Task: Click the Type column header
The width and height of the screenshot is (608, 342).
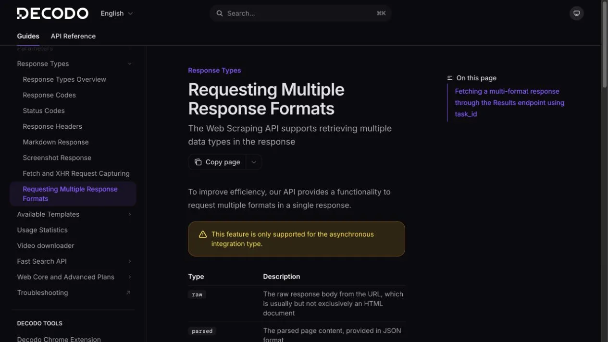Action: click(196, 277)
